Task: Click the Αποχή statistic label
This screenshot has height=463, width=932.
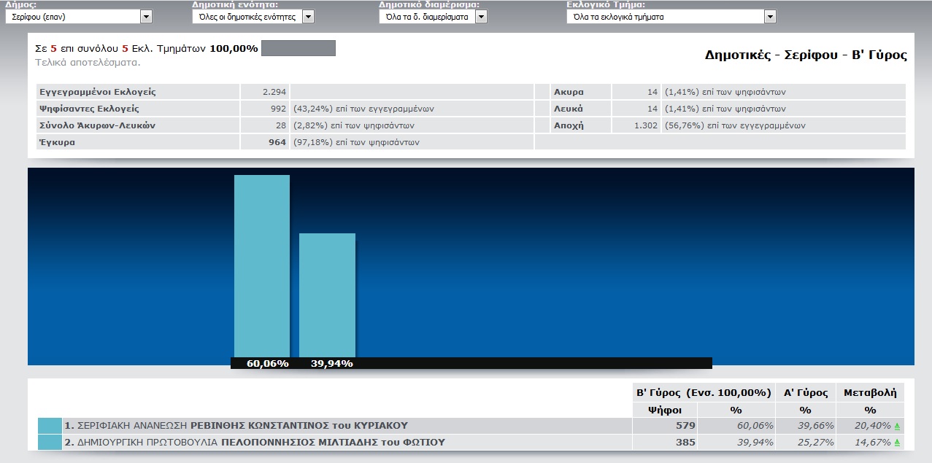Action: [x=568, y=125]
